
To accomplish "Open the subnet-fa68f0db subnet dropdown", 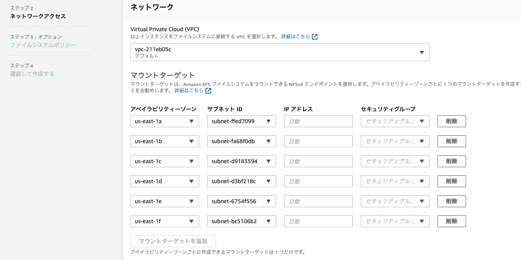I will (x=242, y=141).
